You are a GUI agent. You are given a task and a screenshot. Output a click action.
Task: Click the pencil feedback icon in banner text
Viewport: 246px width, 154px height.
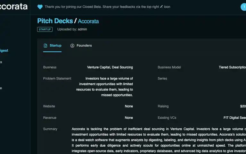click(161, 7)
